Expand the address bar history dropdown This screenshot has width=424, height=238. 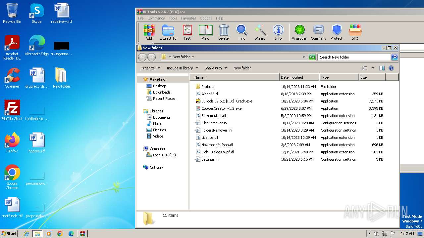tap(304, 57)
